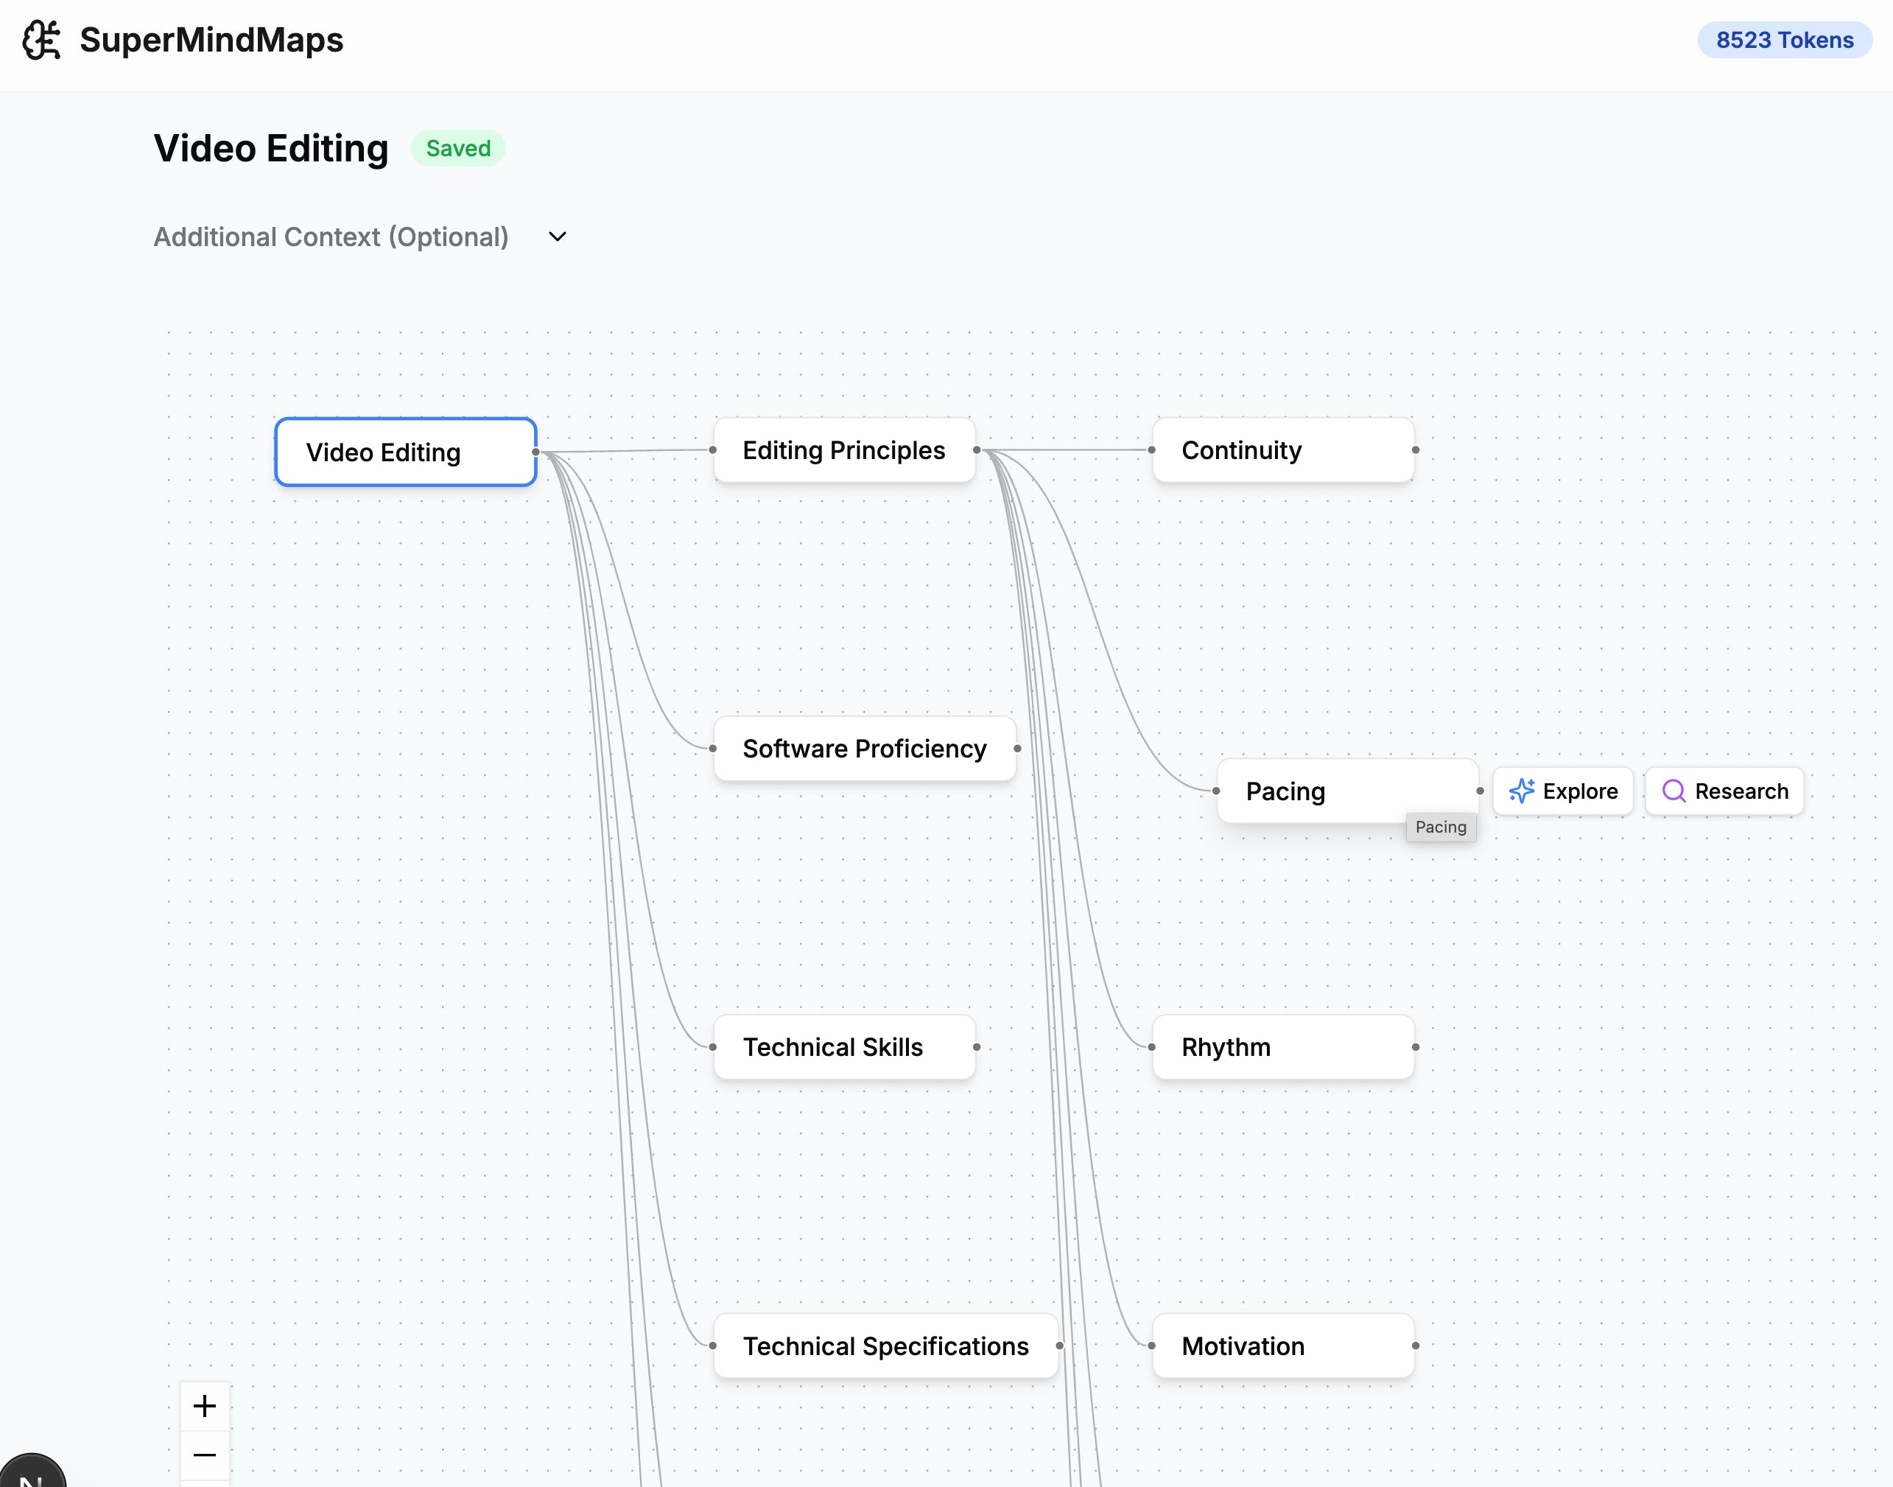Click the Research magnifier button
The height and width of the screenshot is (1487, 1893).
[1724, 791]
